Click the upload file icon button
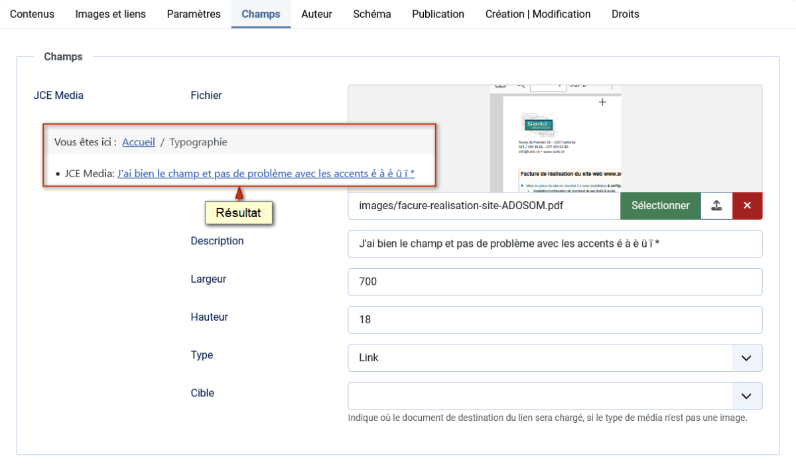The width and height of the screenshot is (796, 470). [716, 206]
